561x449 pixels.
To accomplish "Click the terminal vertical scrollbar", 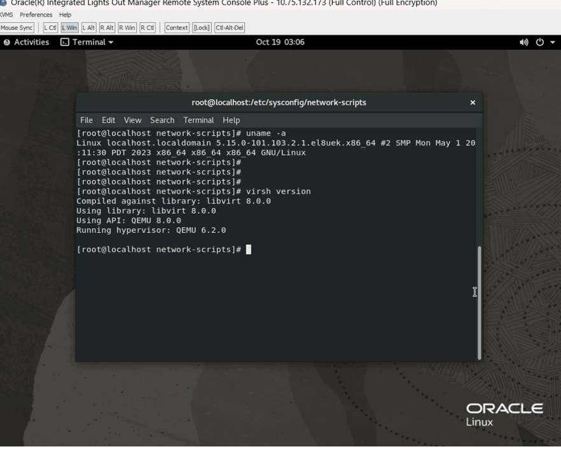I will [480, 303].
